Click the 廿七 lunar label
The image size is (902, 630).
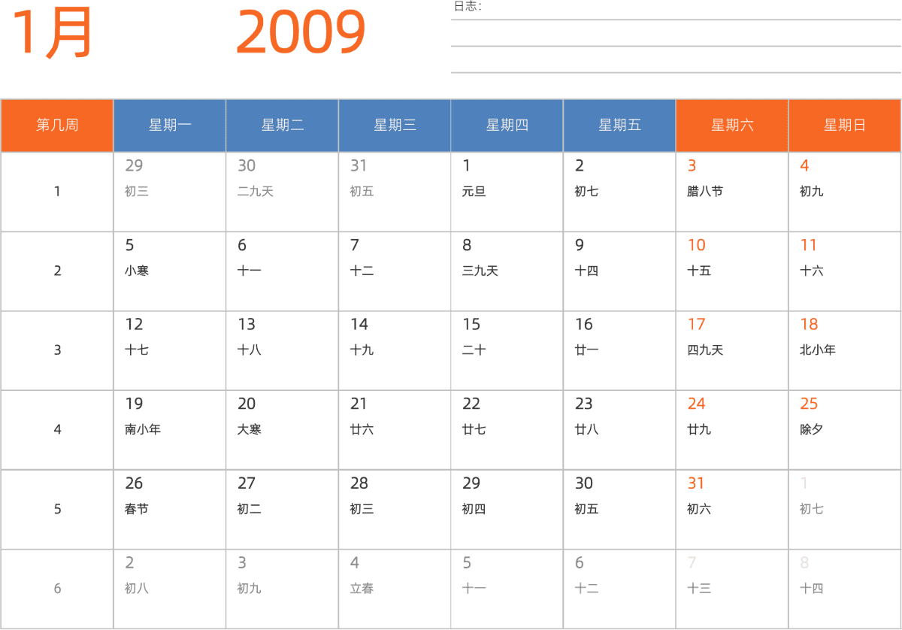click(474, 430)
